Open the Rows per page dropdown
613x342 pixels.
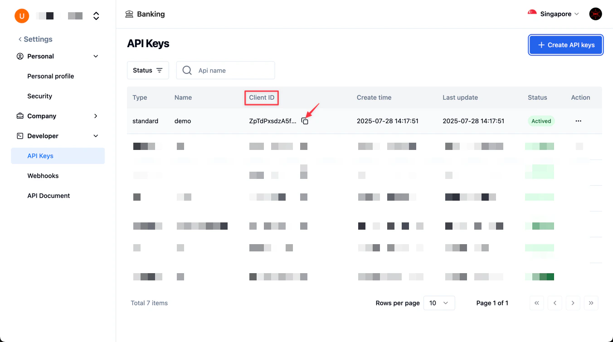439,303
